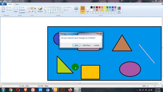Choose the Rounded rectangular callout shape

coord(55,12)
